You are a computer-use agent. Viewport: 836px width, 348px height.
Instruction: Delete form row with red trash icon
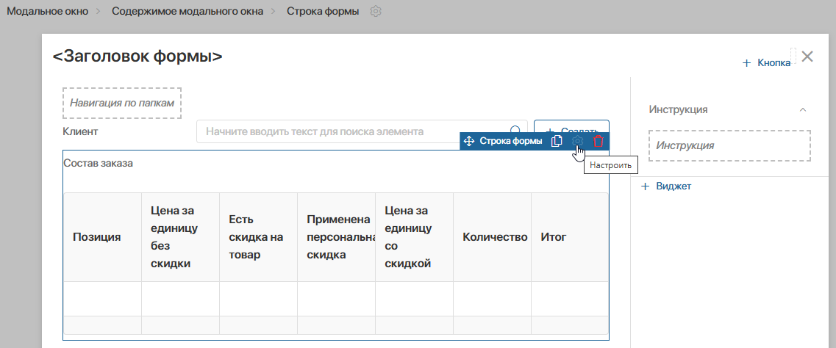coord(599,141)
